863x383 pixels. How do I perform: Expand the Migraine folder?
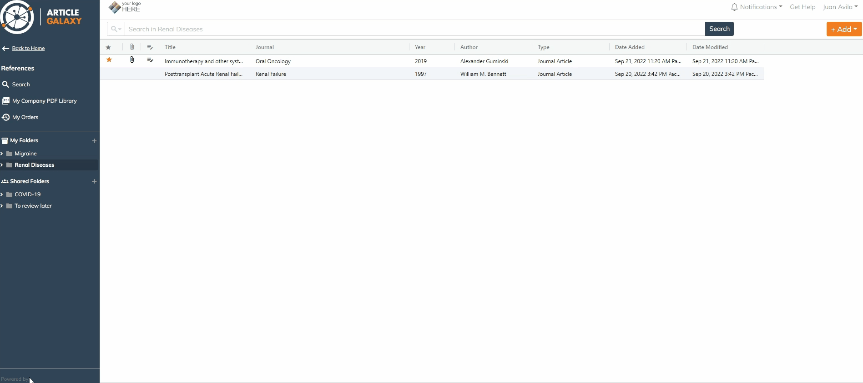[x=2, y=154]
